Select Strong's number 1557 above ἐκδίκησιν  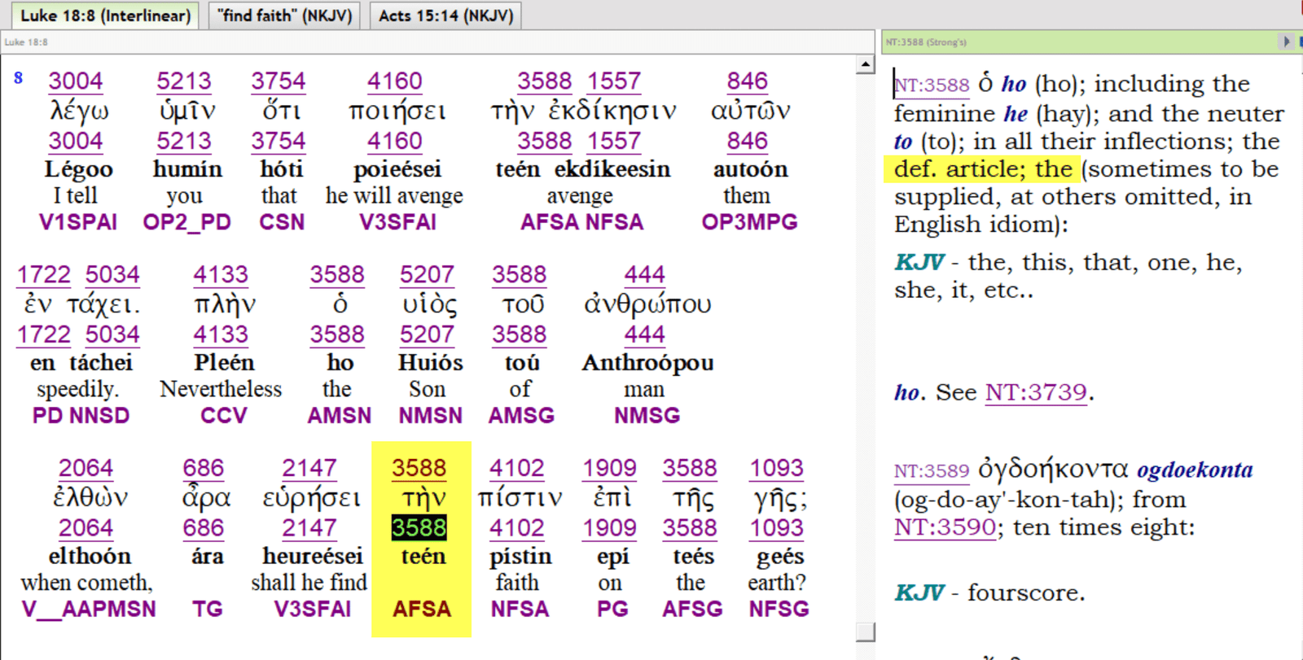pyautogui.click(x=614, y=81)
